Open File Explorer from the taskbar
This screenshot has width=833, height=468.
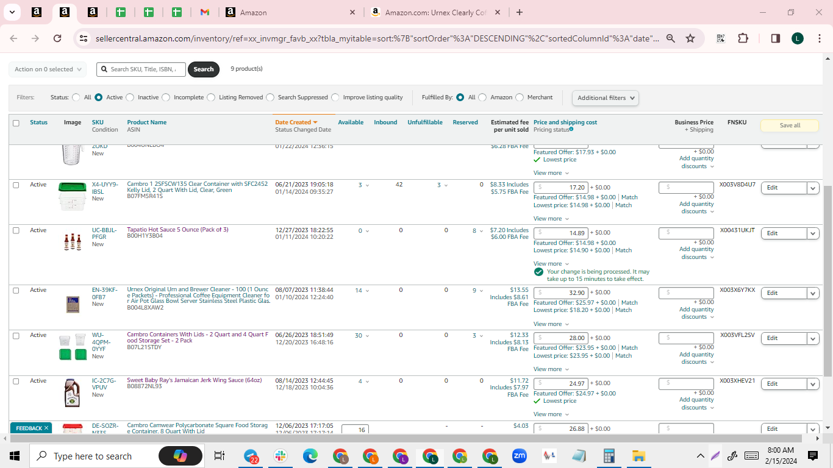(638, 456)
